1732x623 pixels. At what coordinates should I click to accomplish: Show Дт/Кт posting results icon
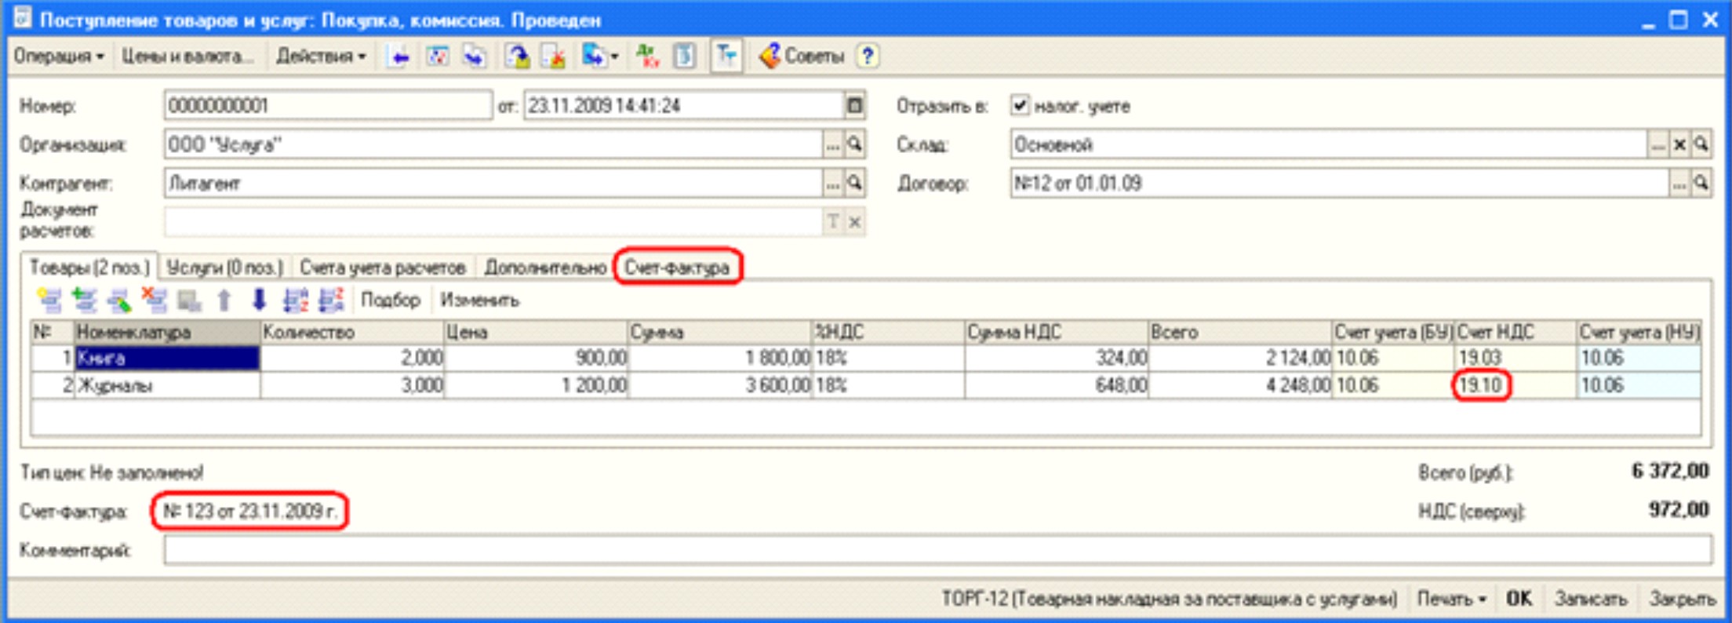(648, 56)
